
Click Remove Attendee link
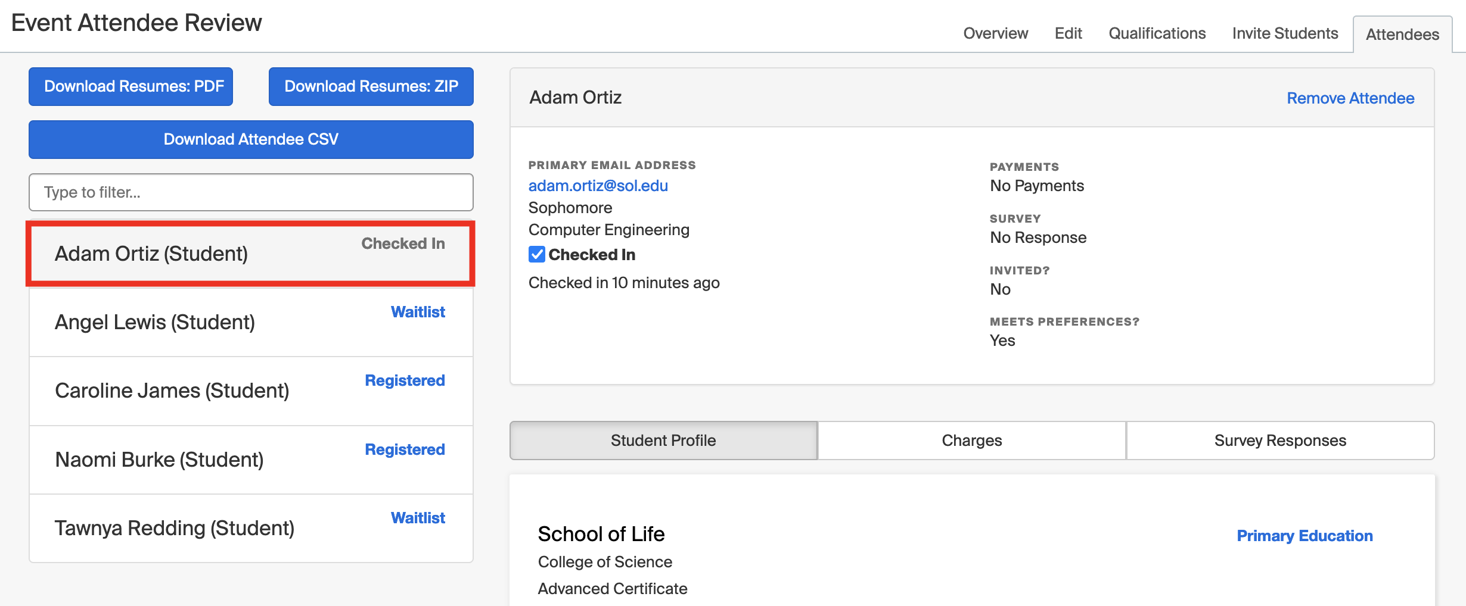[x=1350, y=98]
